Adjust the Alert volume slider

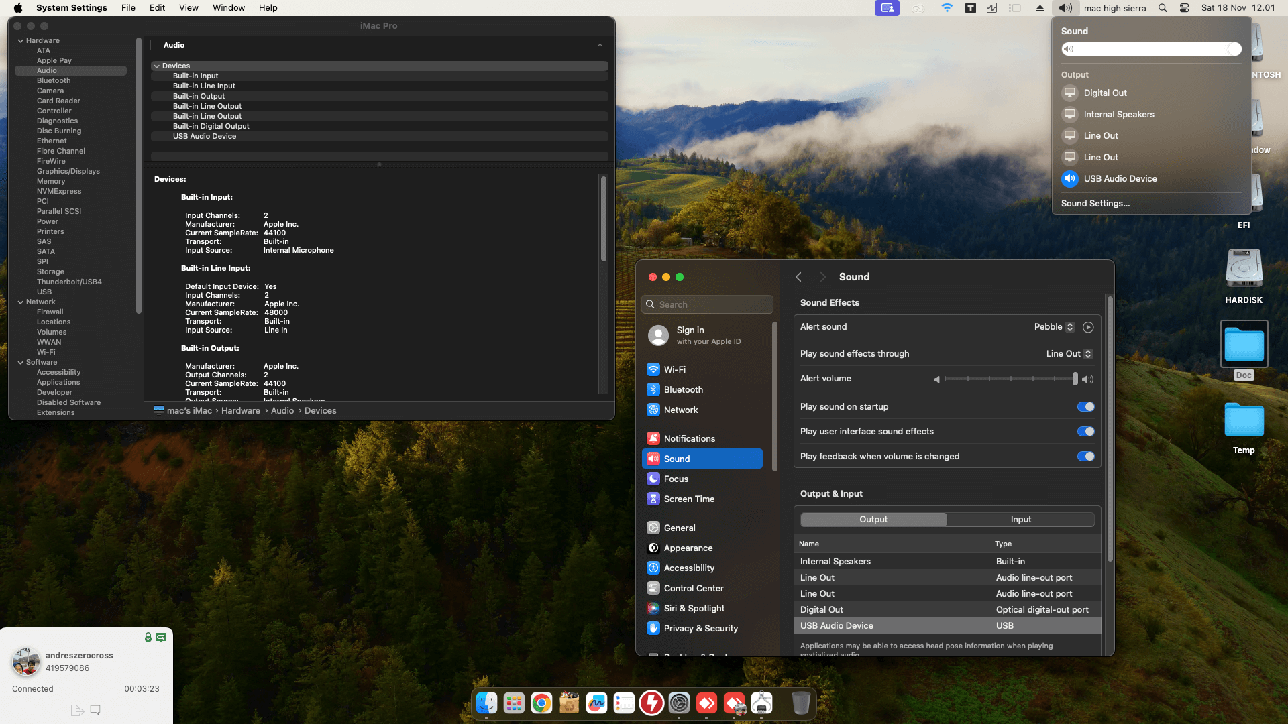tap(1010, 379)
